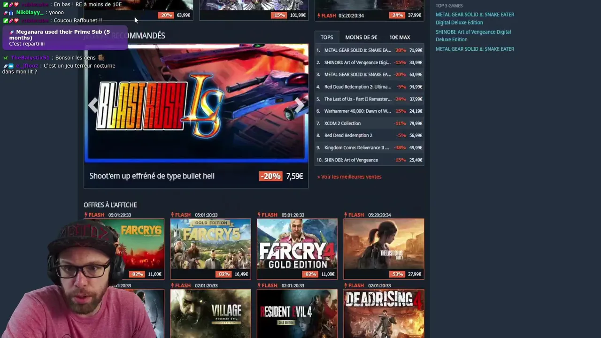Click chat username TheBalystix51
601x338 pixels.
tap(30, 58)
